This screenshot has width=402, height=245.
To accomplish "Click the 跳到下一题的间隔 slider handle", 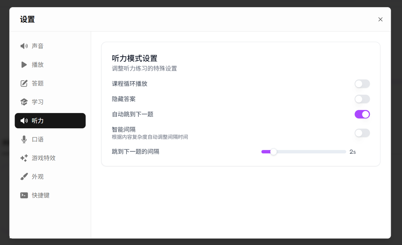I will click(x=273, y=152).
